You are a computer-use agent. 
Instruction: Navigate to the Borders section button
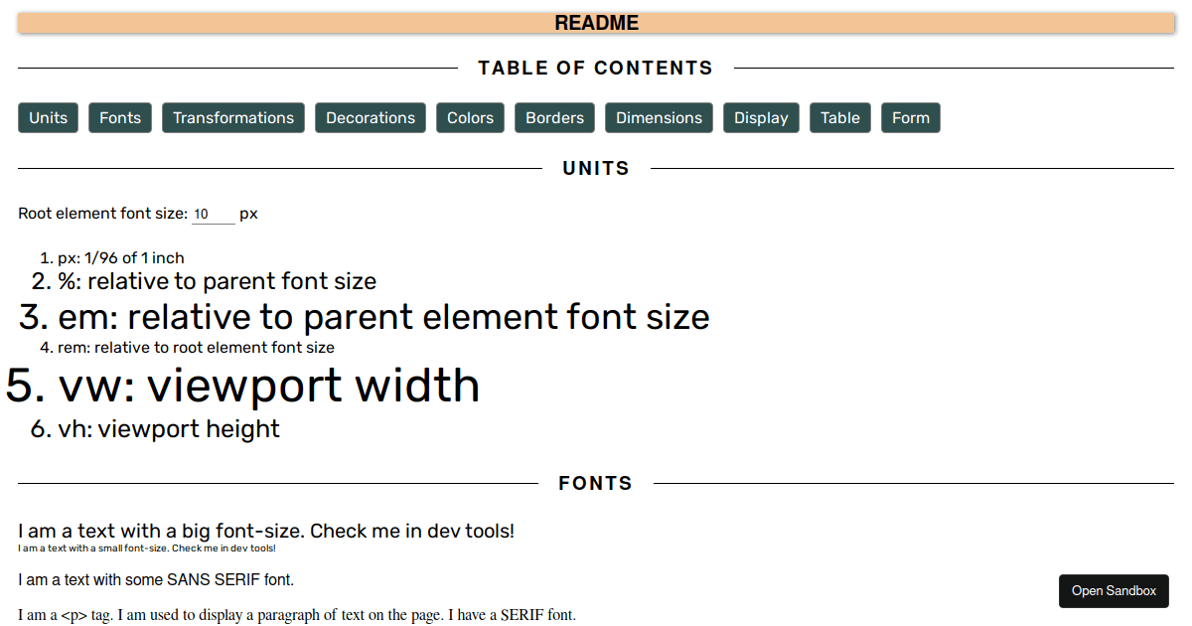tap(554, 117)
